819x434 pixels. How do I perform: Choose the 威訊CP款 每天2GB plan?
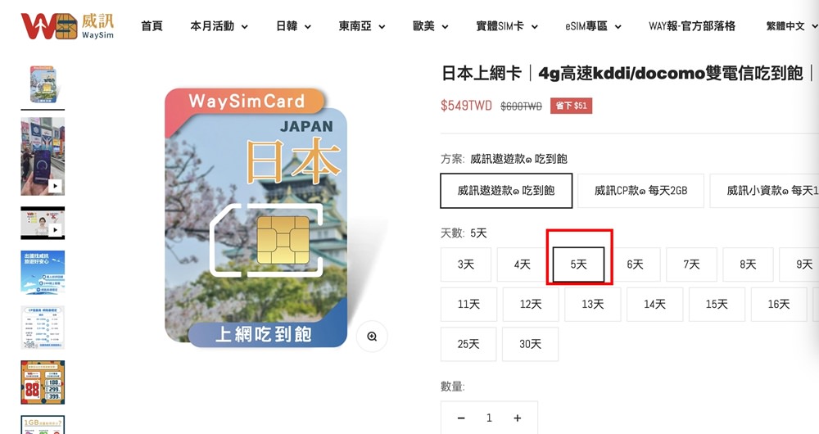(641, 191)
